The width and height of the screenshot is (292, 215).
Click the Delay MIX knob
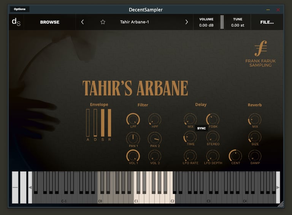190,119
